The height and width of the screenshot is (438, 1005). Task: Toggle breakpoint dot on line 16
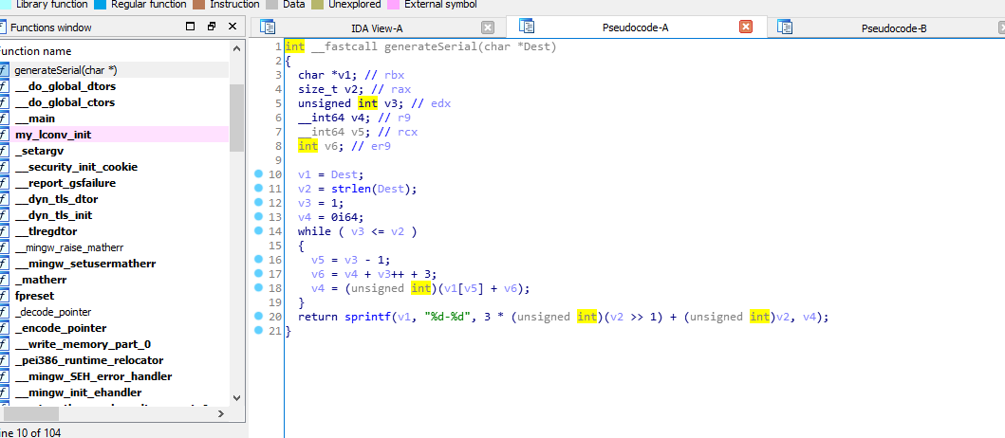tap(259, 260)
